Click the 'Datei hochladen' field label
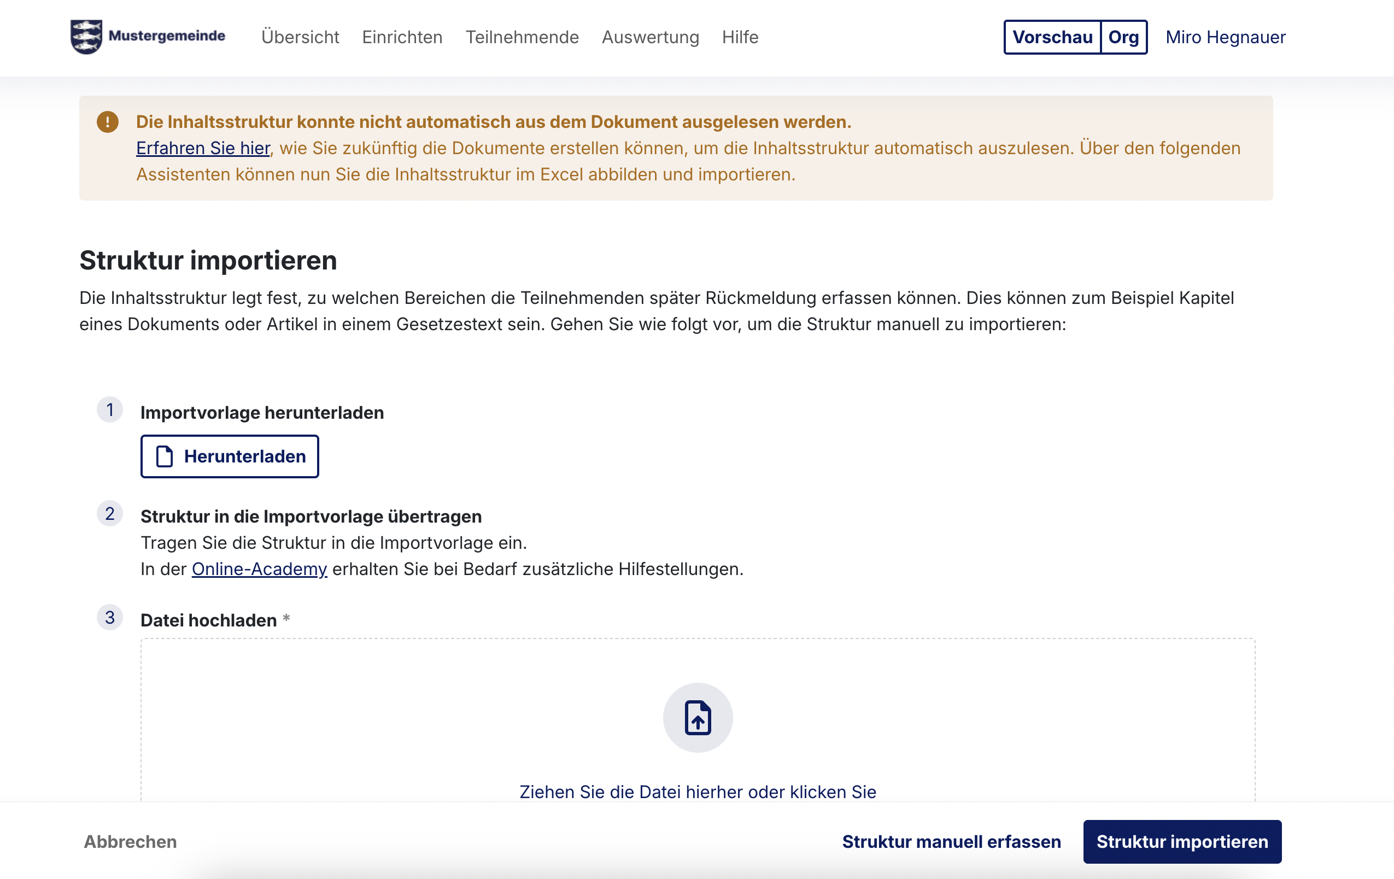 [208, 620]
